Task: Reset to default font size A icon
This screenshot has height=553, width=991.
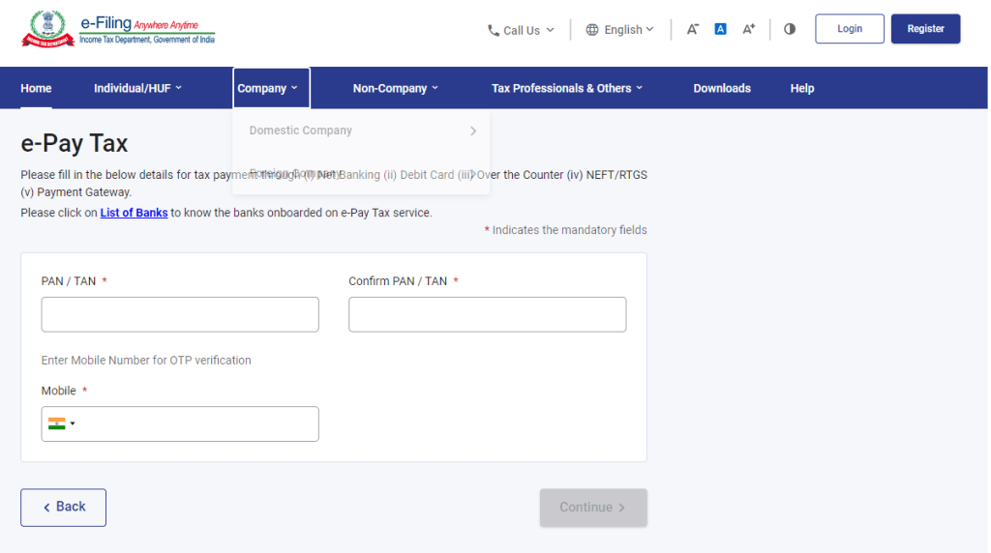Action: [720, 29]
